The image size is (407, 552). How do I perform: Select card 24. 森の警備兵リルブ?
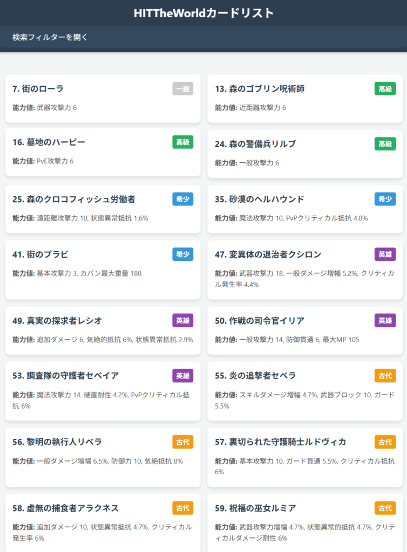point(255,144)
